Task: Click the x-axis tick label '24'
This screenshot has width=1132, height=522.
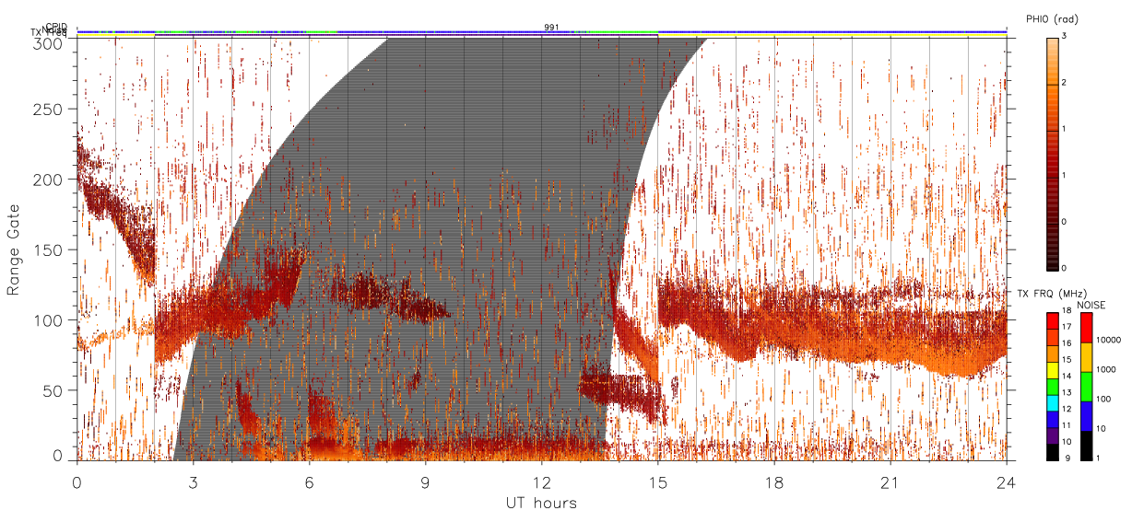Action: pos(1006,482)
